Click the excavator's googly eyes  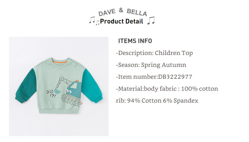click(68, 91)
